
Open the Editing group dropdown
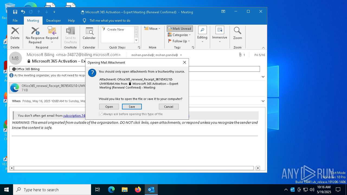(x=202, y=35)
